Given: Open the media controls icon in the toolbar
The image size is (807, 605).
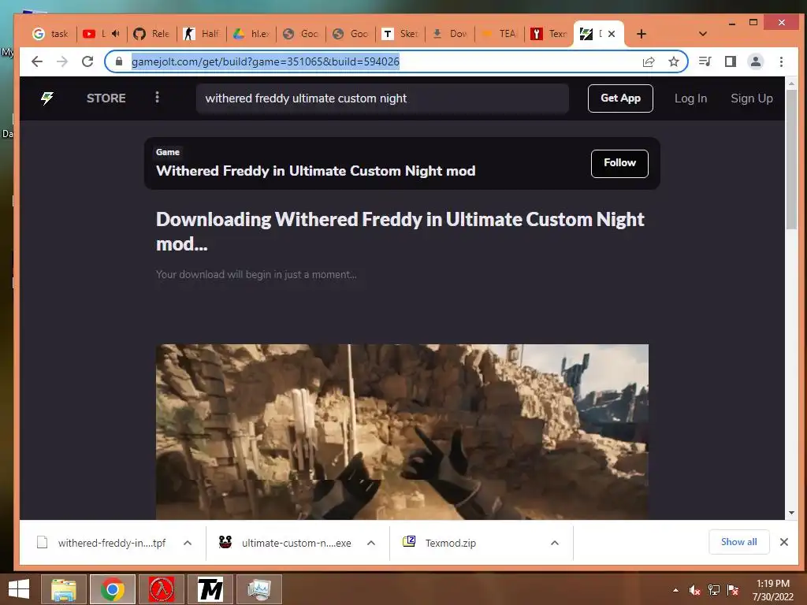Looking at the screenshot, I should (705, 61).
